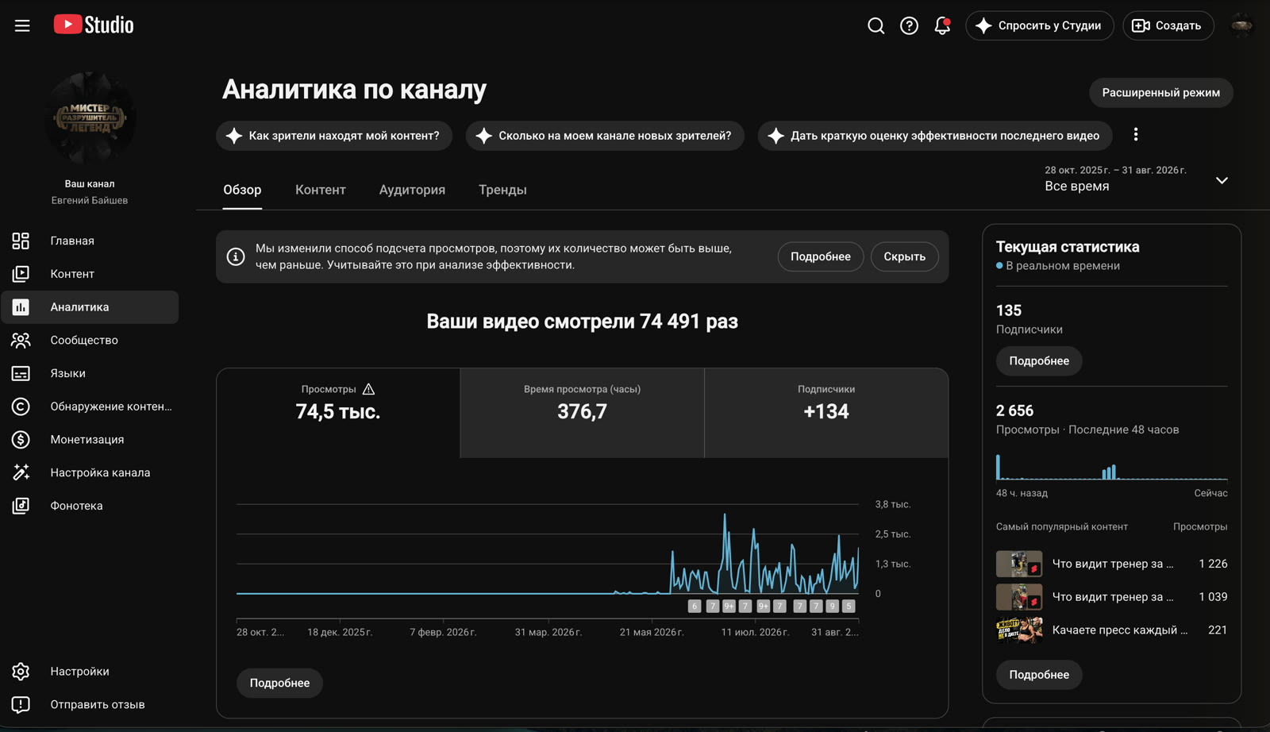Open the Языки sidebar section
This screenshot has width=1270, height=732.
point(90,373)
